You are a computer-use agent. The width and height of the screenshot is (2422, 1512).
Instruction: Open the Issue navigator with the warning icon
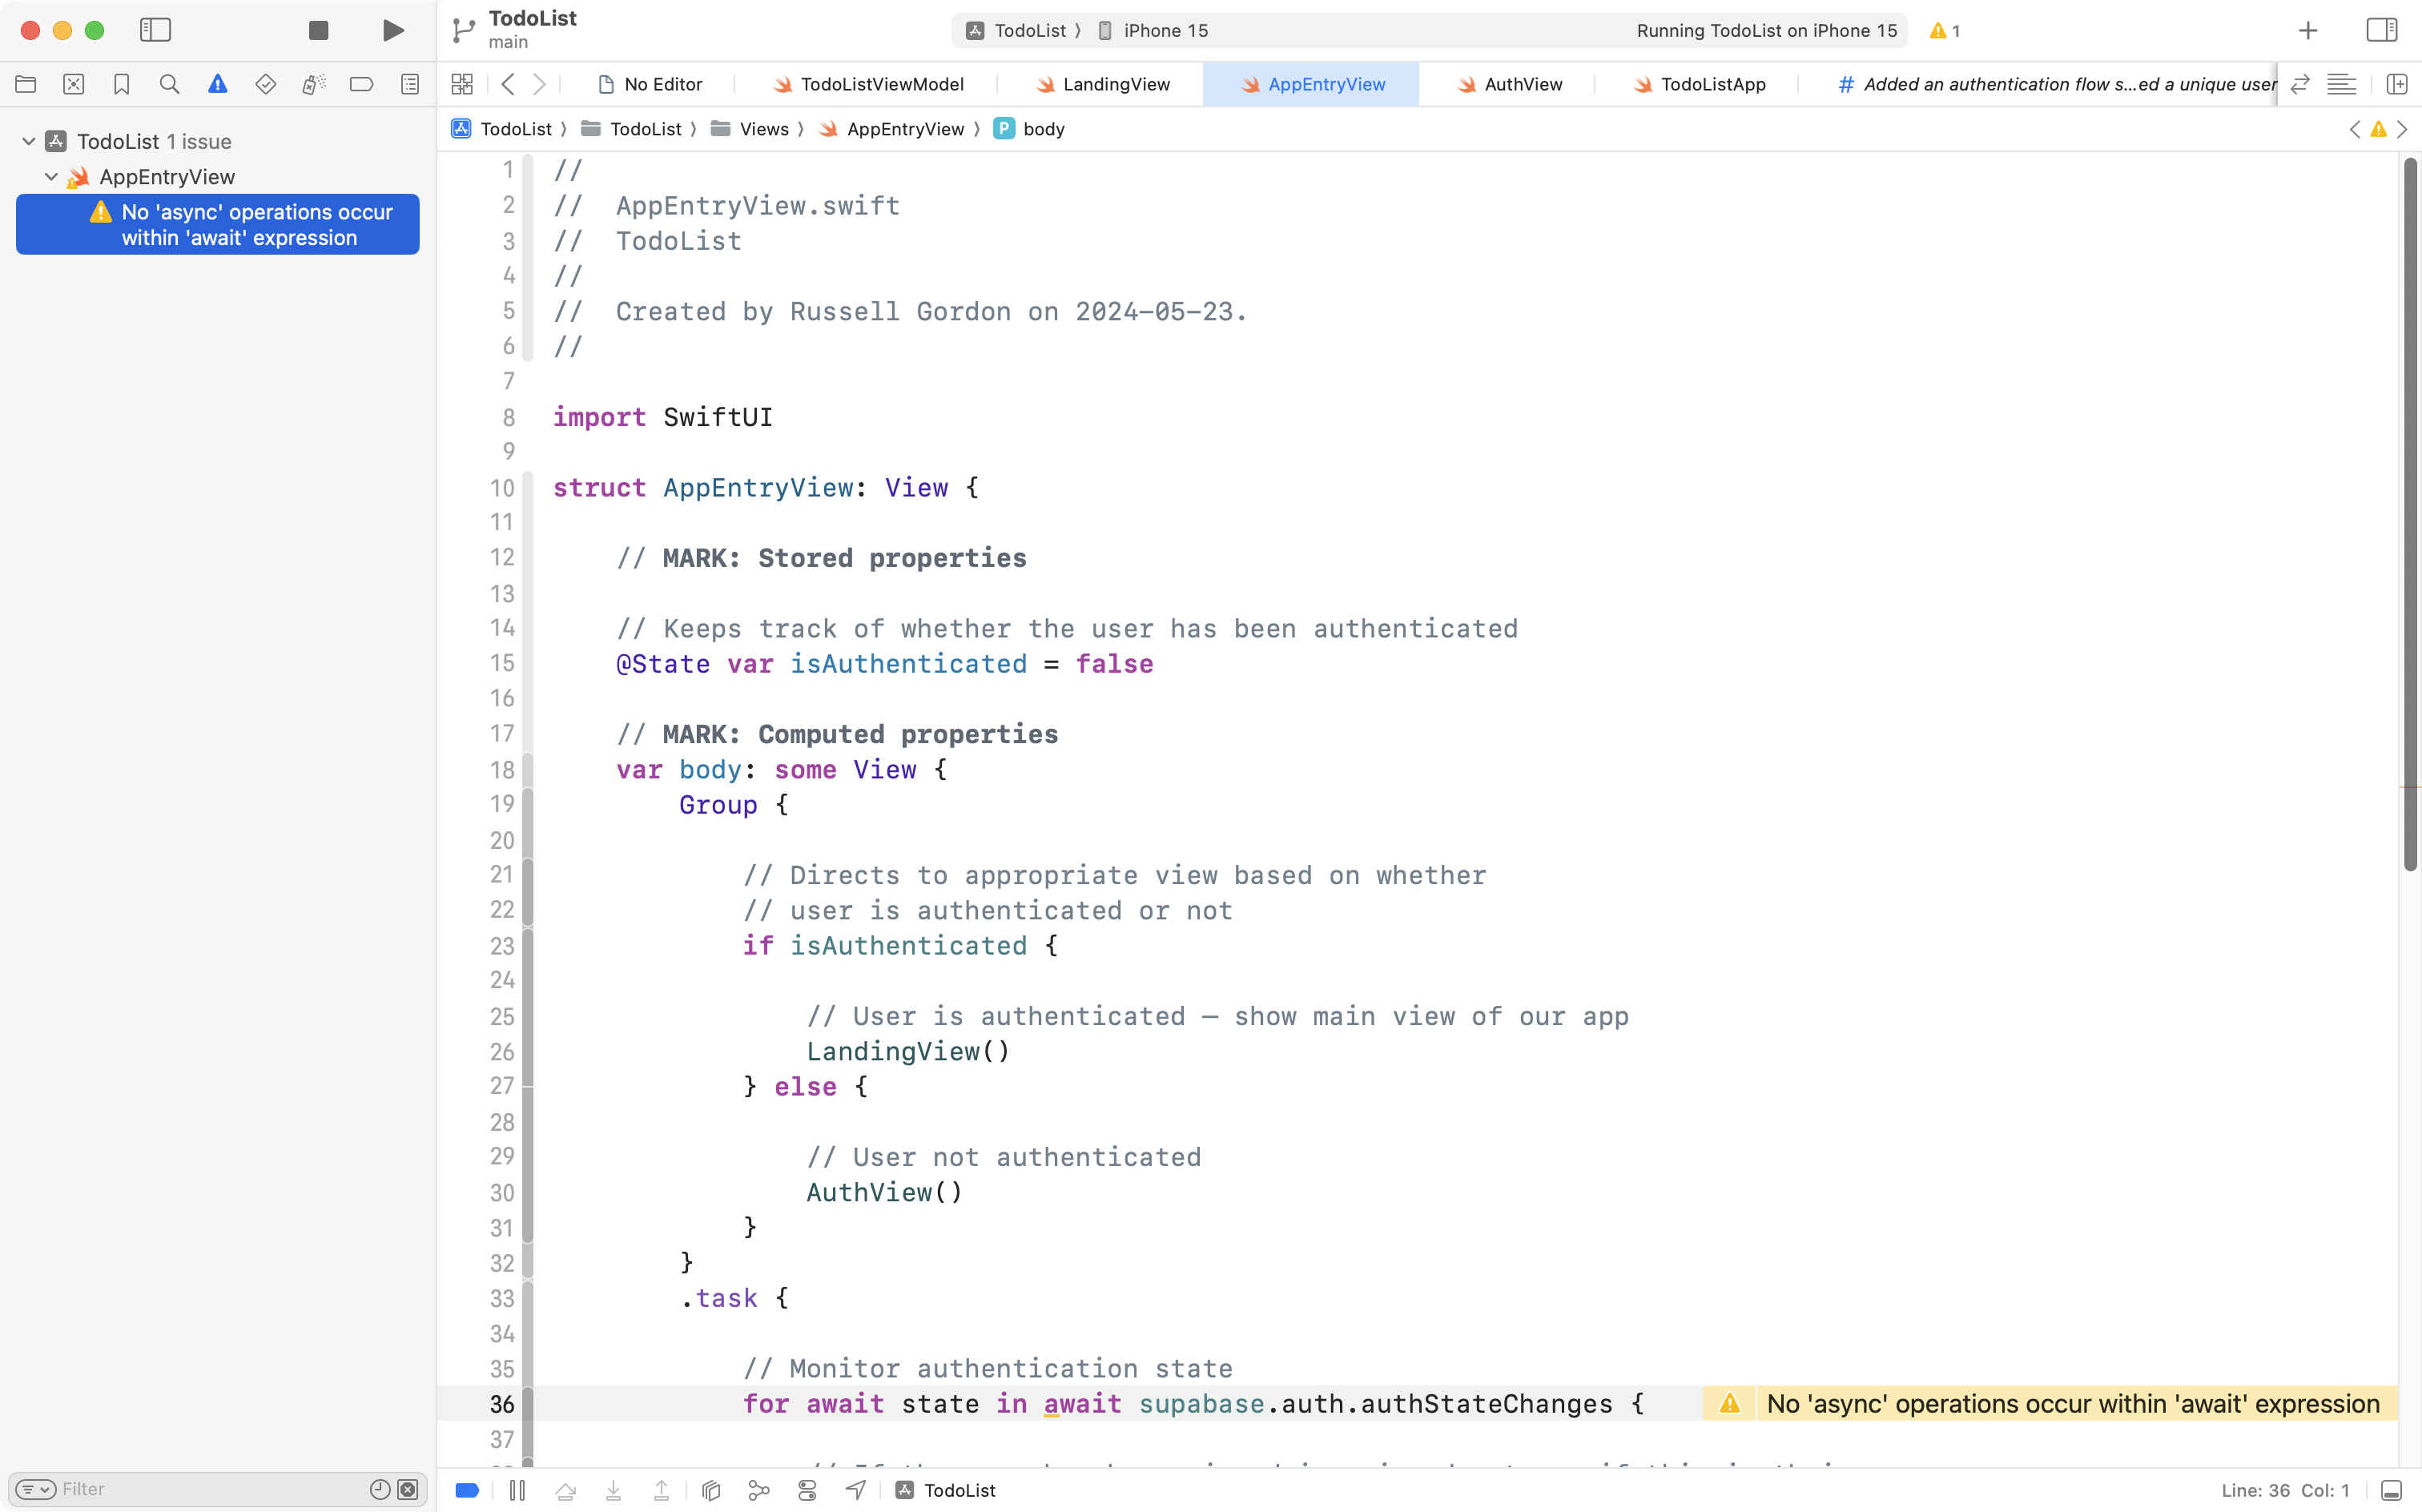point(218,84)
